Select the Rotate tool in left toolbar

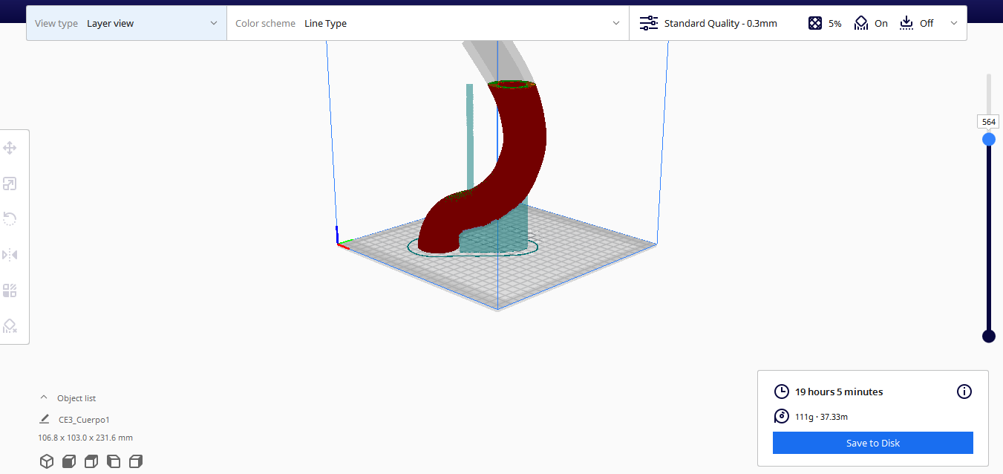click(x=10, y=218)
